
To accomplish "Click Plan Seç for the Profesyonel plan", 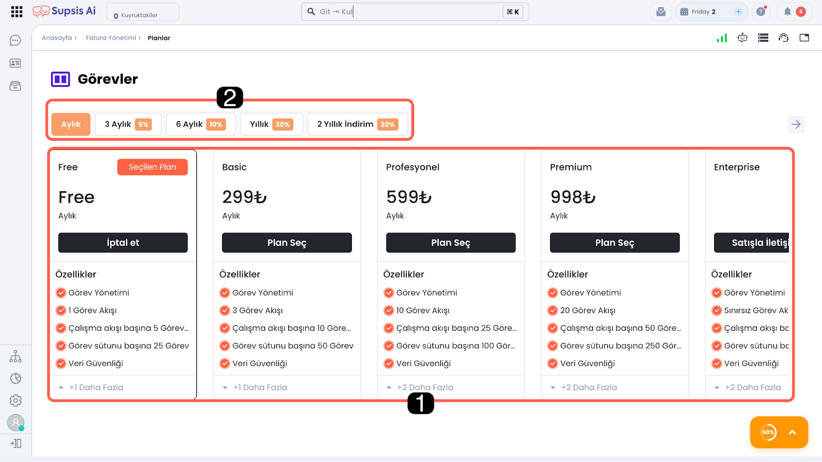I will pyautogui.click(x=451, y=243).
